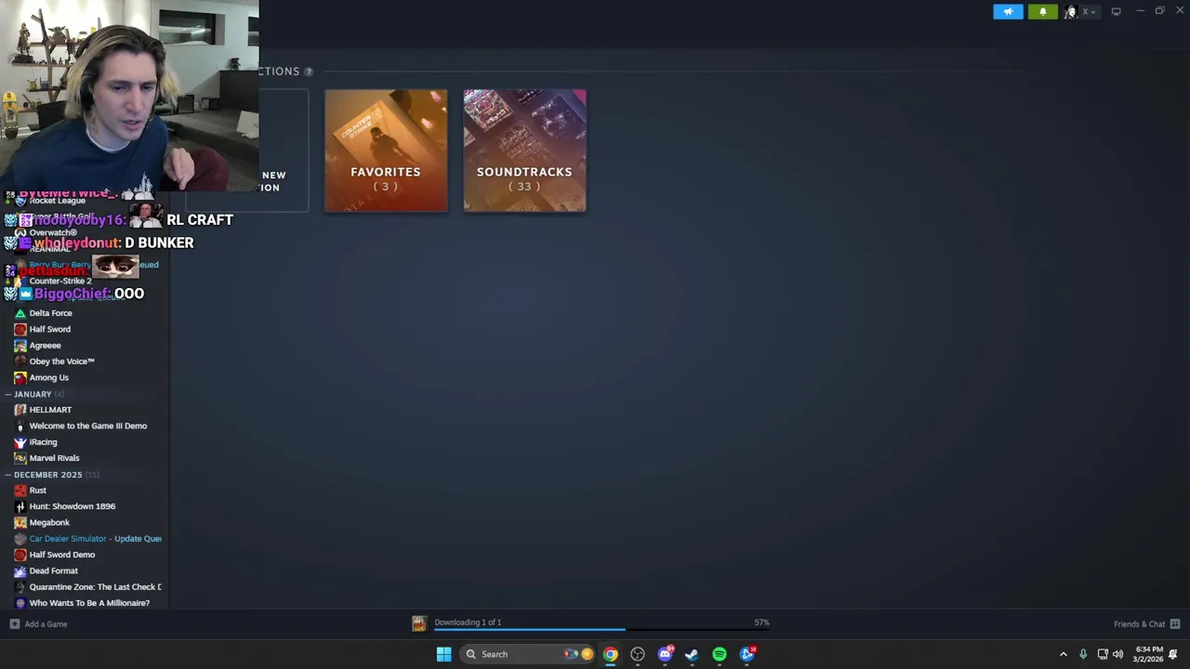The width and height of the screenshot is (1190, 669).
Task: Select Delta Force in library list
Action: (50, 313)
